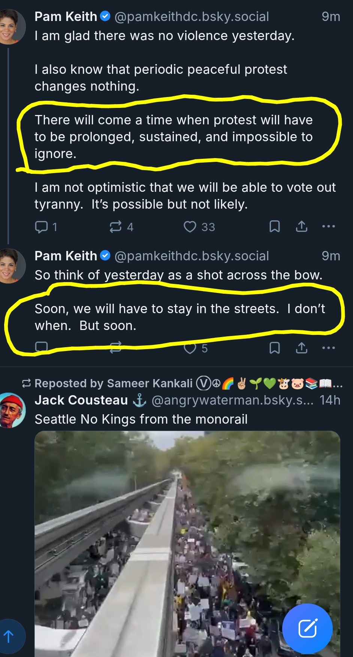The height and width of the screenshot is (657, 353).
Task: Bookmark the first Pam Keith post
Action: click(x=275, y=226)
